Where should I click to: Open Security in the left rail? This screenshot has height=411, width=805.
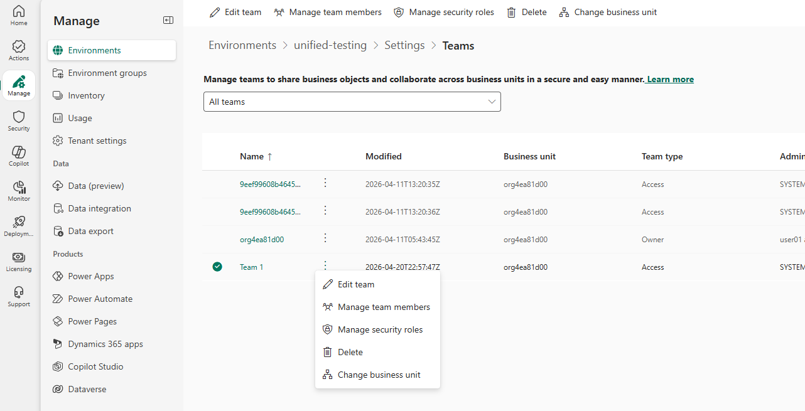click(x=19, y=121)
